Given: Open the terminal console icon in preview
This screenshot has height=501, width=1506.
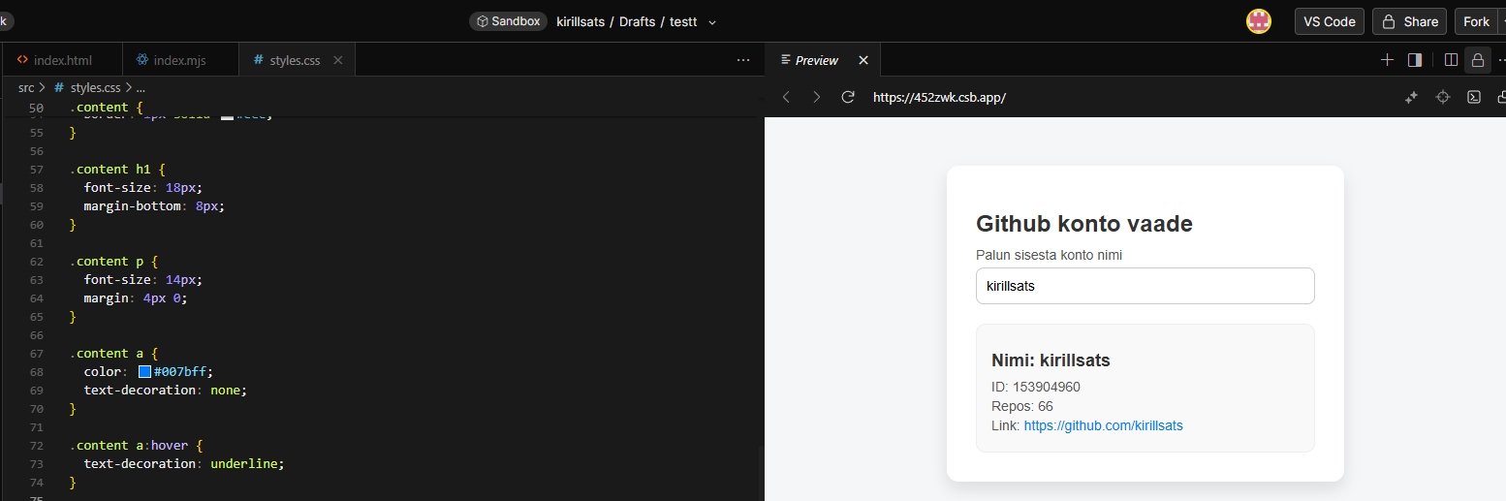Looking at the screenshot, I should 1473,97.
